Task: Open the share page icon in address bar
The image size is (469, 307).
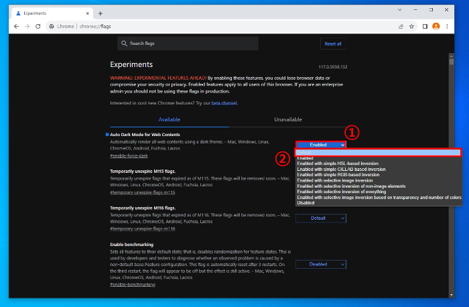Action: [x=401, y=26]
